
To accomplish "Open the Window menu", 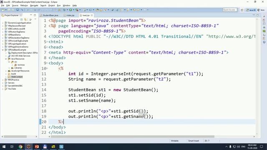I will (66, 5).
